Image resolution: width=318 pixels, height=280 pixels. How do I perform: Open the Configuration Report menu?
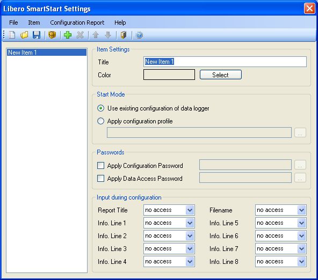[x=77, y=23]
